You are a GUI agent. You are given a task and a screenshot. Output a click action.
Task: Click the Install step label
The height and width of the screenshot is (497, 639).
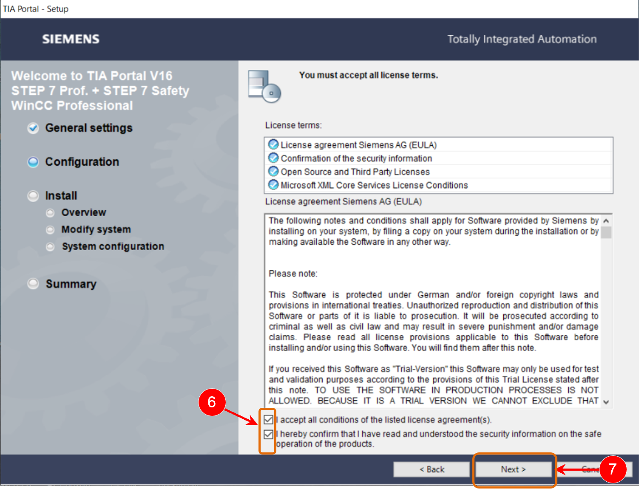click(61, 196)
